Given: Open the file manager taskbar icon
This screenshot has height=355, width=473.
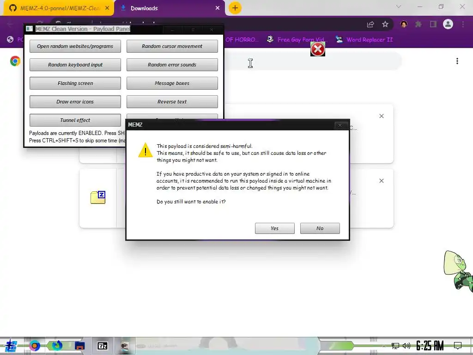Looking at the screenshot, I should point(79,346).
